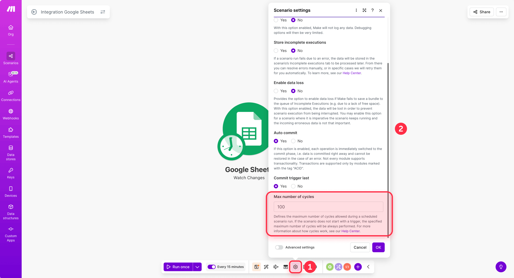Open AI Agents beta section

pyautogui.click(x=11, y=77)
